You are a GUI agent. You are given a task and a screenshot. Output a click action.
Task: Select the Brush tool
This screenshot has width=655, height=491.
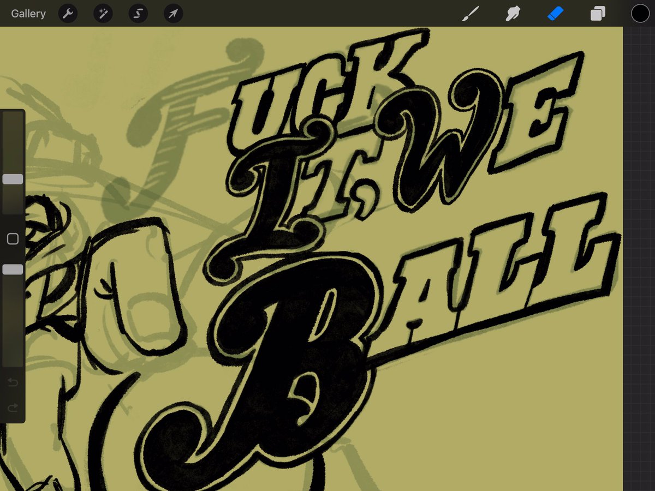tap(470, 14)
